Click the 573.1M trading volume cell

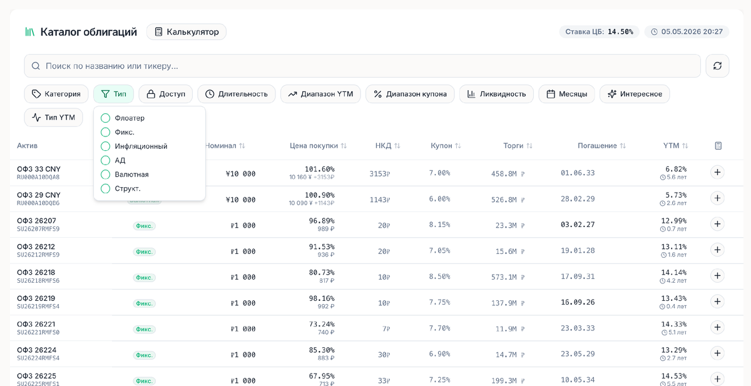coord(508,277)
